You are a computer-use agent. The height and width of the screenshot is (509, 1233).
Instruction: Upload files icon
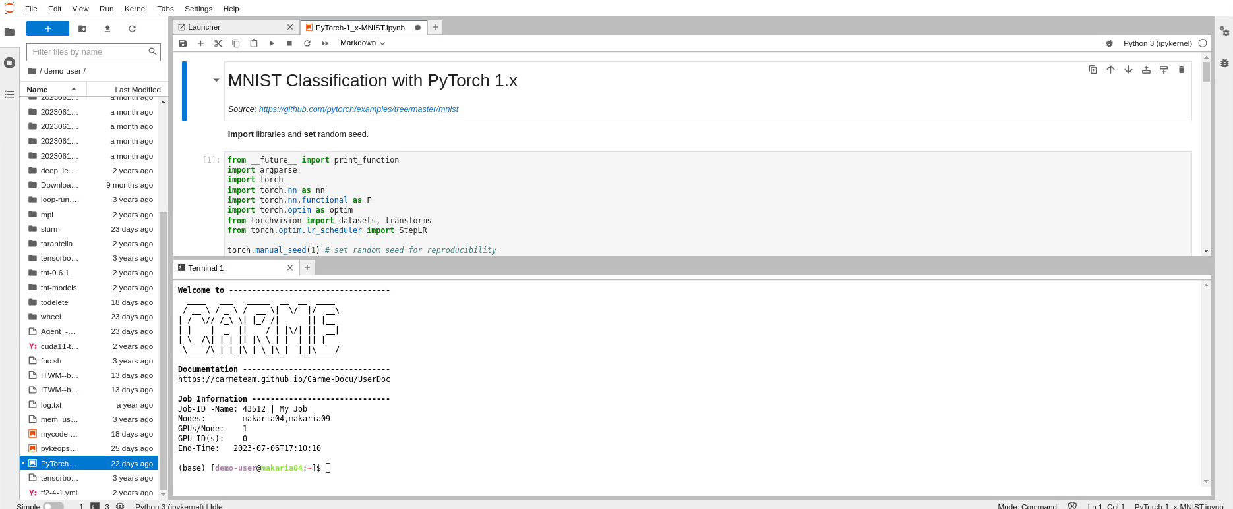pos(107,28)
